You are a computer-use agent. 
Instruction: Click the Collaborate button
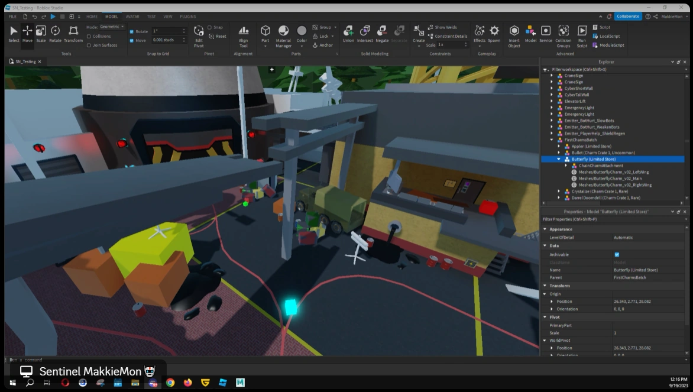click(x=627, y=17)
